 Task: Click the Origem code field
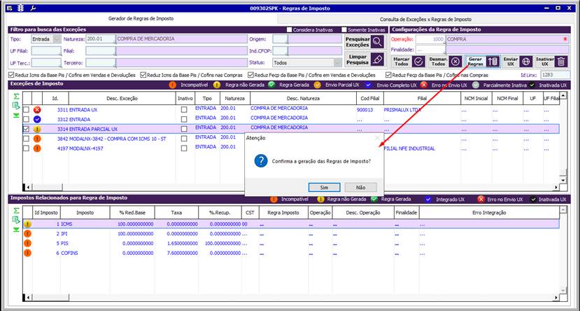coord(280,39)
